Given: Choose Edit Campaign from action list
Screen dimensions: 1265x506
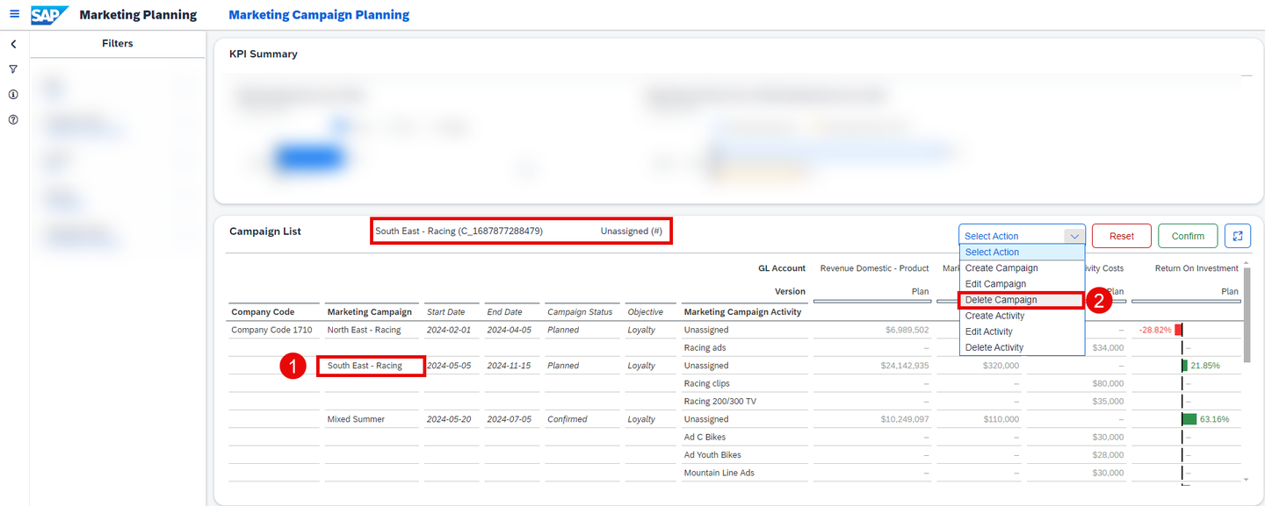Looking at the screenshot, I should click(1022, 283).
